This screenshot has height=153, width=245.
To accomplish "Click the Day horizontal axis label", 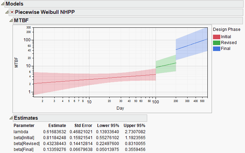I will click(120, 108).
